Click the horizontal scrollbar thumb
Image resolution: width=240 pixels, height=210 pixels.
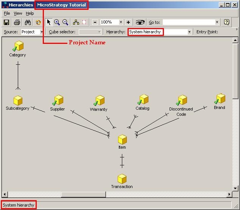83,194
